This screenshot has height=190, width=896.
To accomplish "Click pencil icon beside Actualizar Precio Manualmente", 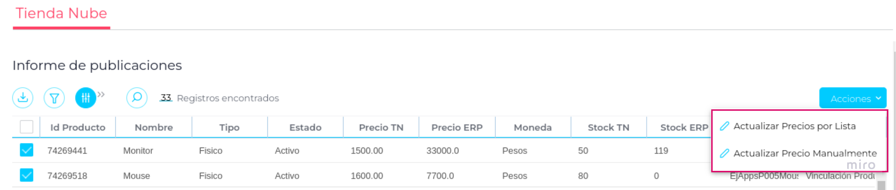I will click(x=724, y=153).
